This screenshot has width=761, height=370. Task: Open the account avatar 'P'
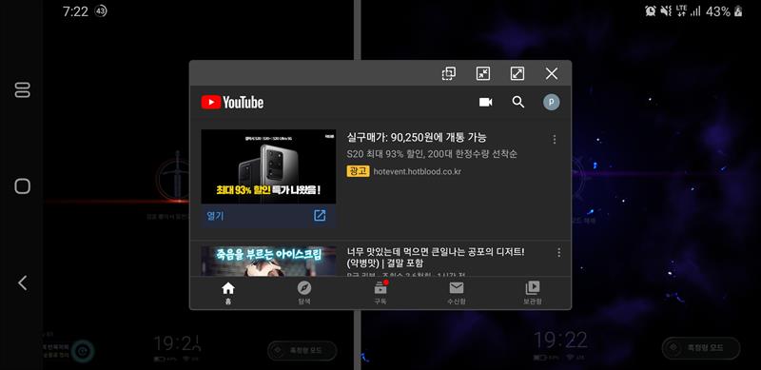(551, 102)
